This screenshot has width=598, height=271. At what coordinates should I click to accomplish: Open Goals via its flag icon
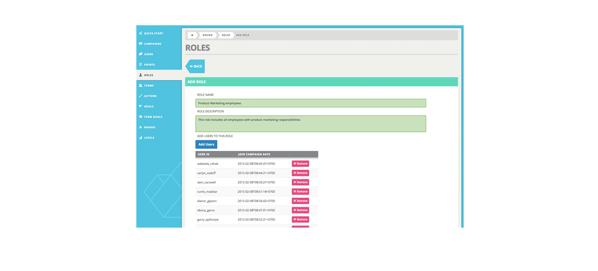(x=141, y=106)
